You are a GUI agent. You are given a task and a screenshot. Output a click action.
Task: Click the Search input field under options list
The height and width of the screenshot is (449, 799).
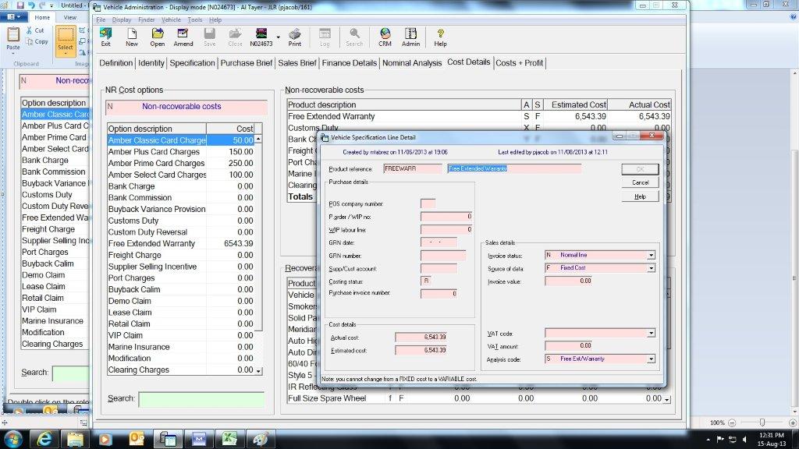(201, 399)
